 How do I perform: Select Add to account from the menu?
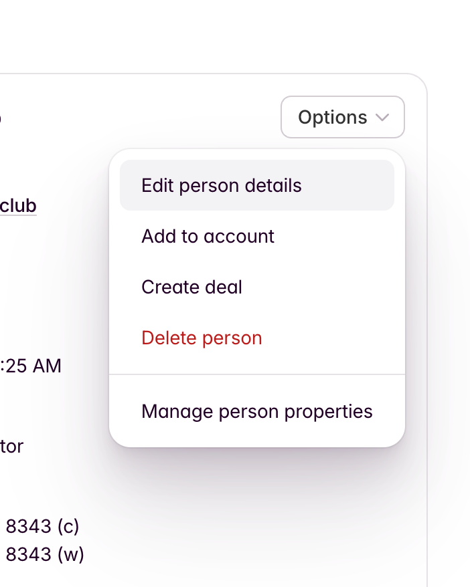click(207, 236)
